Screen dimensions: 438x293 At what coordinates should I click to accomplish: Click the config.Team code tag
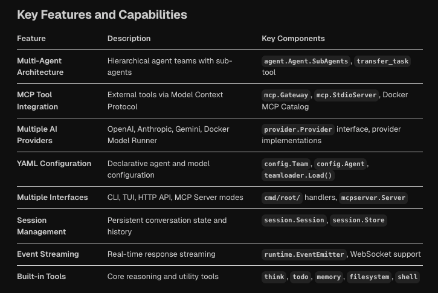286,164
